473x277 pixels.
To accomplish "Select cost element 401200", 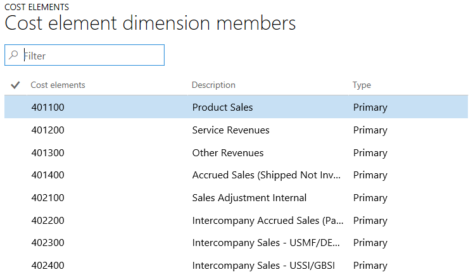I will click(x=47, y=130).
